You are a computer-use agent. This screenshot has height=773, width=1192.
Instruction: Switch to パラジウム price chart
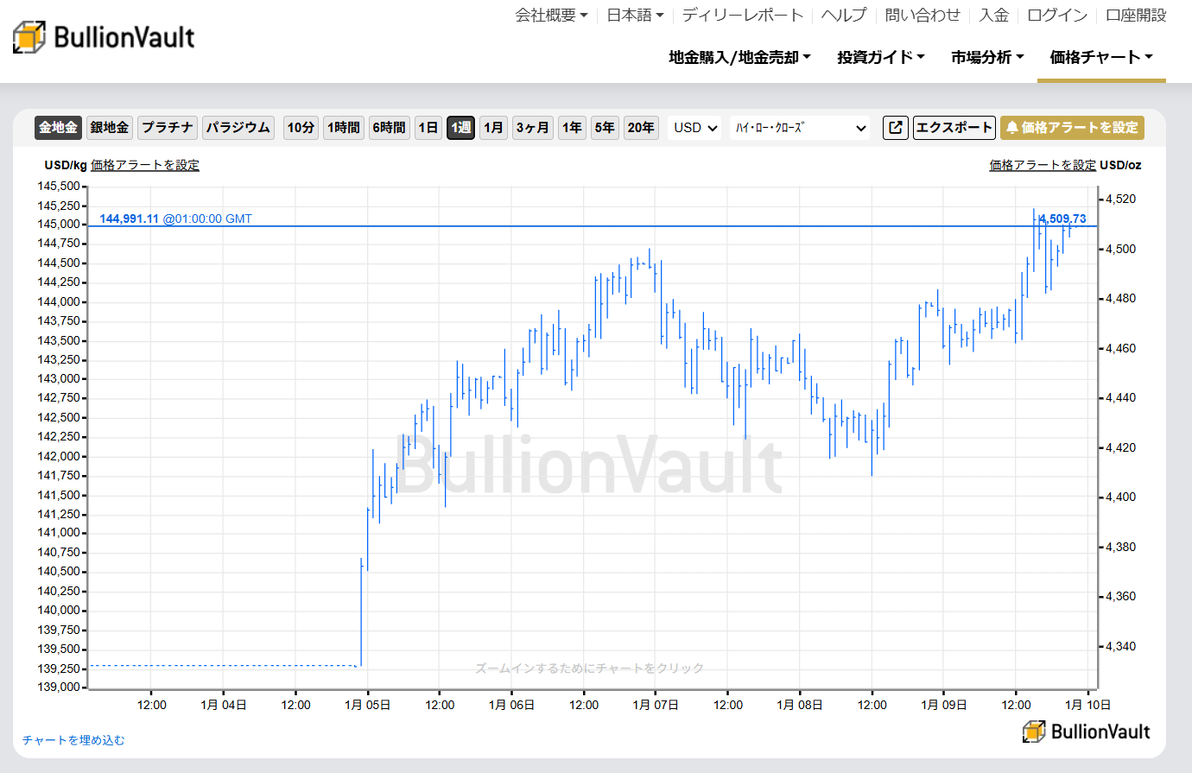coord(238,127)
